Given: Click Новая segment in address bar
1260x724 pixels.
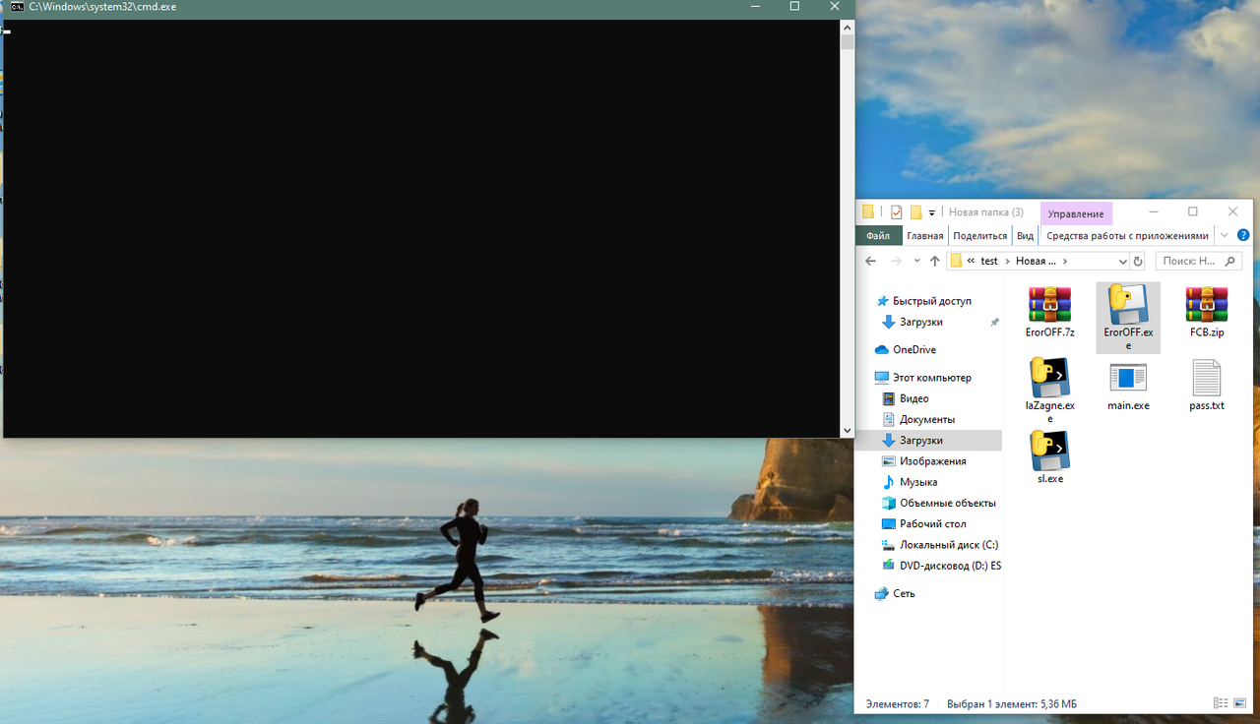Looking at the screenshot, I should coord(1036,261).
